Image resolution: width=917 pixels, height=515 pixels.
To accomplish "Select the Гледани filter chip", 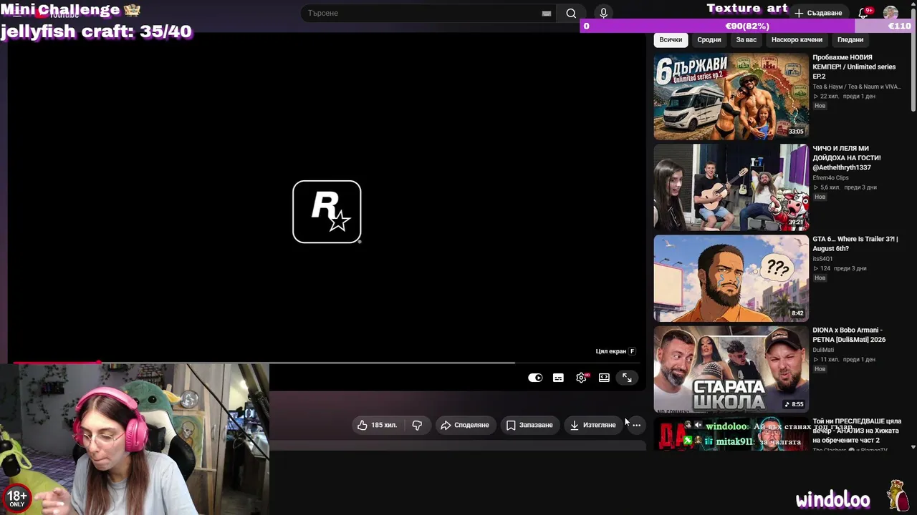I will [x=850, y=40].
